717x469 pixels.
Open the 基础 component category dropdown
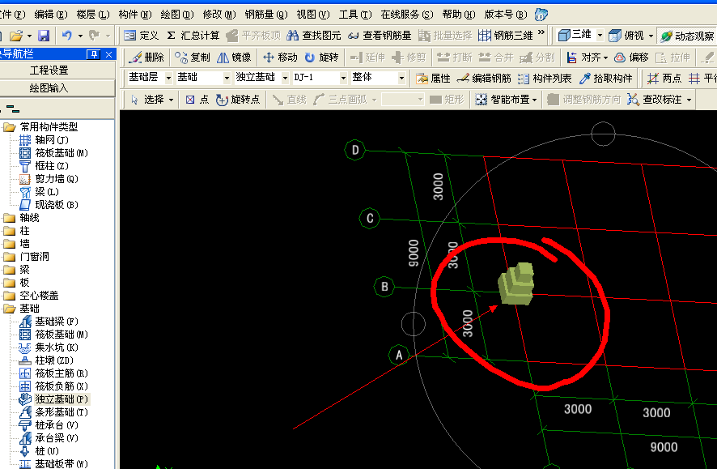pyautogui.click(x=227, y=79)
